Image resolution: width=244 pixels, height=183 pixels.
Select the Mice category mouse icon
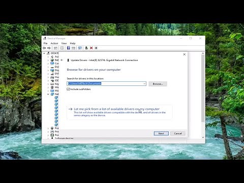coord(52,87)
